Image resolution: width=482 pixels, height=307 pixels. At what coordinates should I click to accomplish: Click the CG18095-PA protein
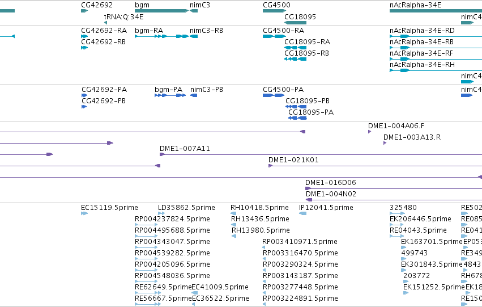(x=297, y=118)
